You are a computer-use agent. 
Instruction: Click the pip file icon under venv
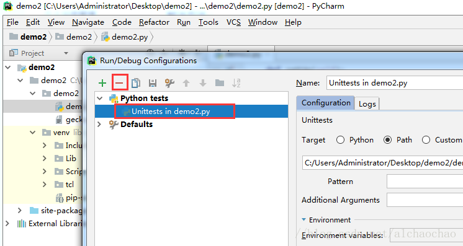click(x=60, y=198)
